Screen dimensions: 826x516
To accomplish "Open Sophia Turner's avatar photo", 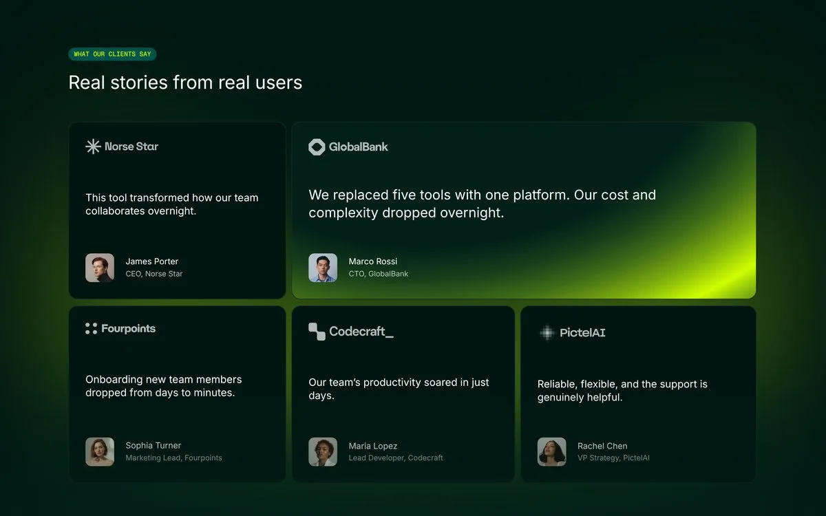I will pos(100,452).
